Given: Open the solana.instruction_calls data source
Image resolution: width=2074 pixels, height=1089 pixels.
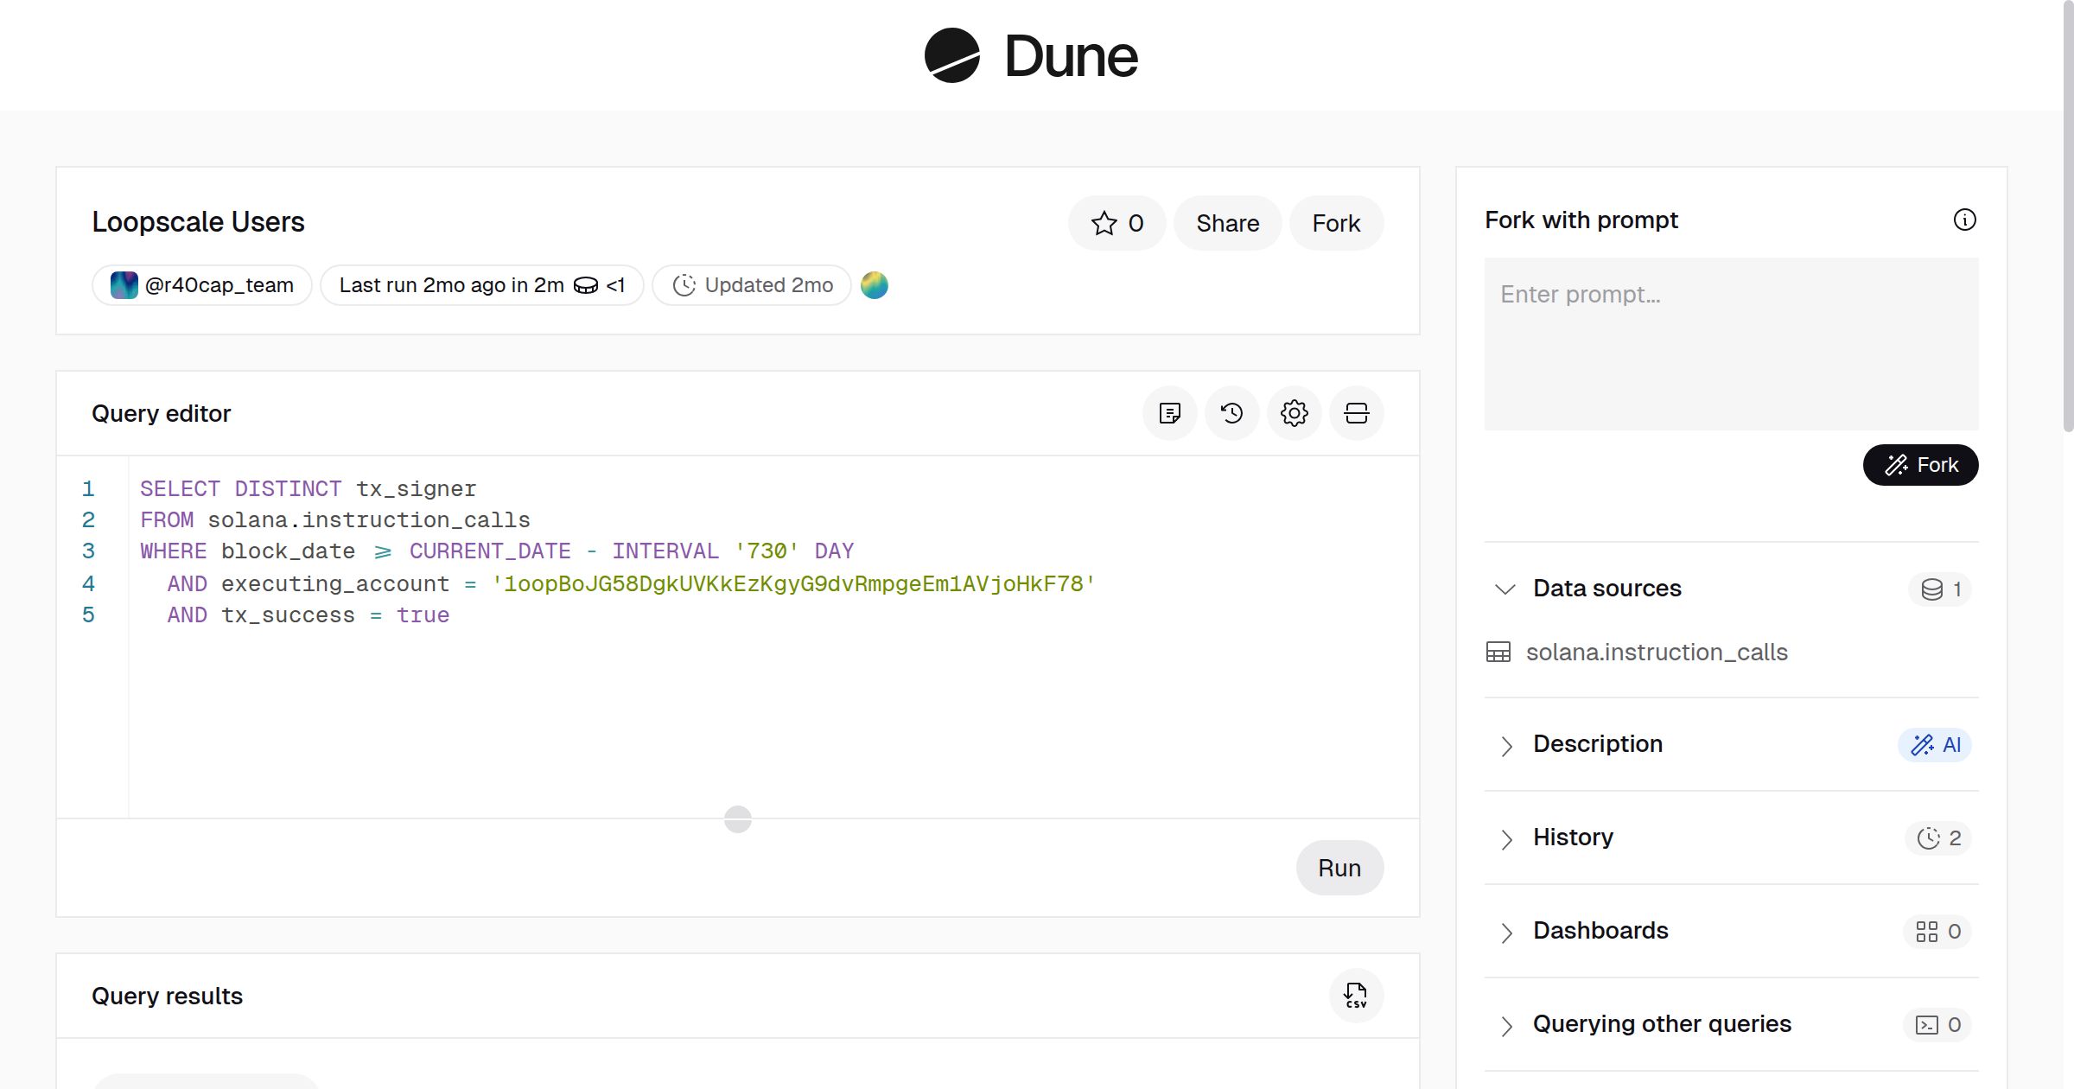Looking at the screenshot, I should pos(1657,652).
